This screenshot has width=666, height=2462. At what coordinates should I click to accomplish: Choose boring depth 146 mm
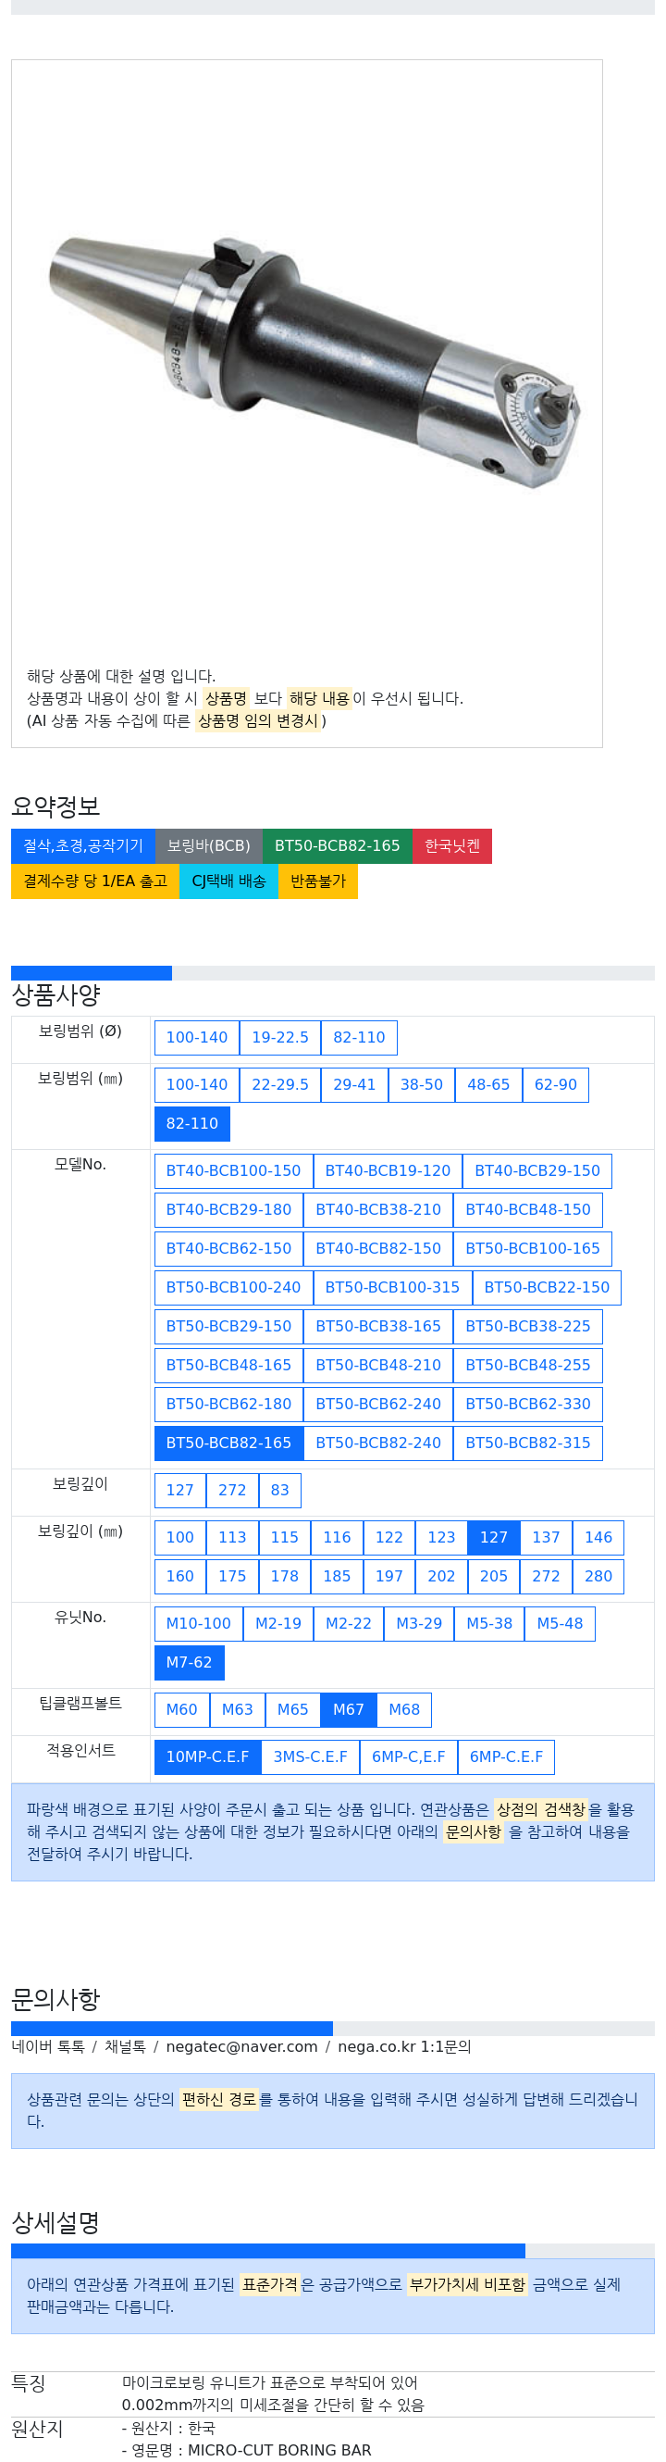click(598, 1539)
